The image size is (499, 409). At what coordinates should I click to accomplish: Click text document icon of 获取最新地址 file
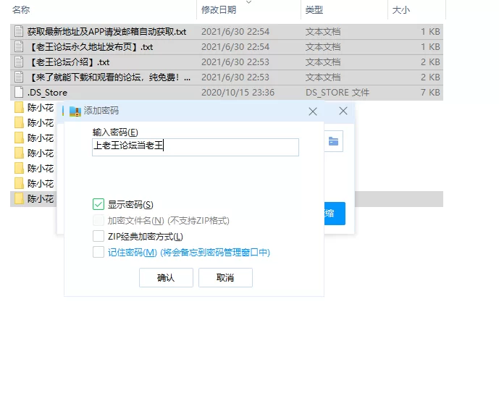click(x=19, y=31)
